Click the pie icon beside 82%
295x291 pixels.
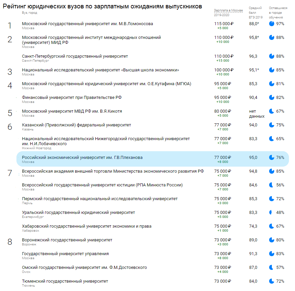[x=272, y=97]
